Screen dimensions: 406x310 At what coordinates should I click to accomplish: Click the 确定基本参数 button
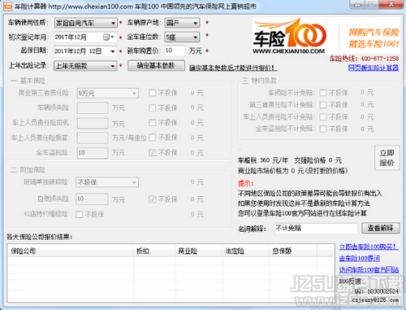(156, 66)
